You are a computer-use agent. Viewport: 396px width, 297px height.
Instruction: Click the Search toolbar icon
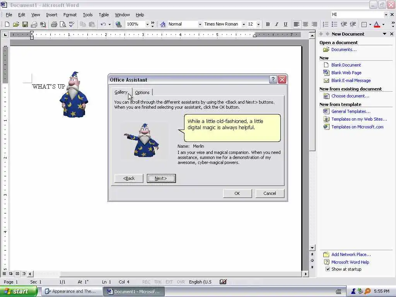43,24
